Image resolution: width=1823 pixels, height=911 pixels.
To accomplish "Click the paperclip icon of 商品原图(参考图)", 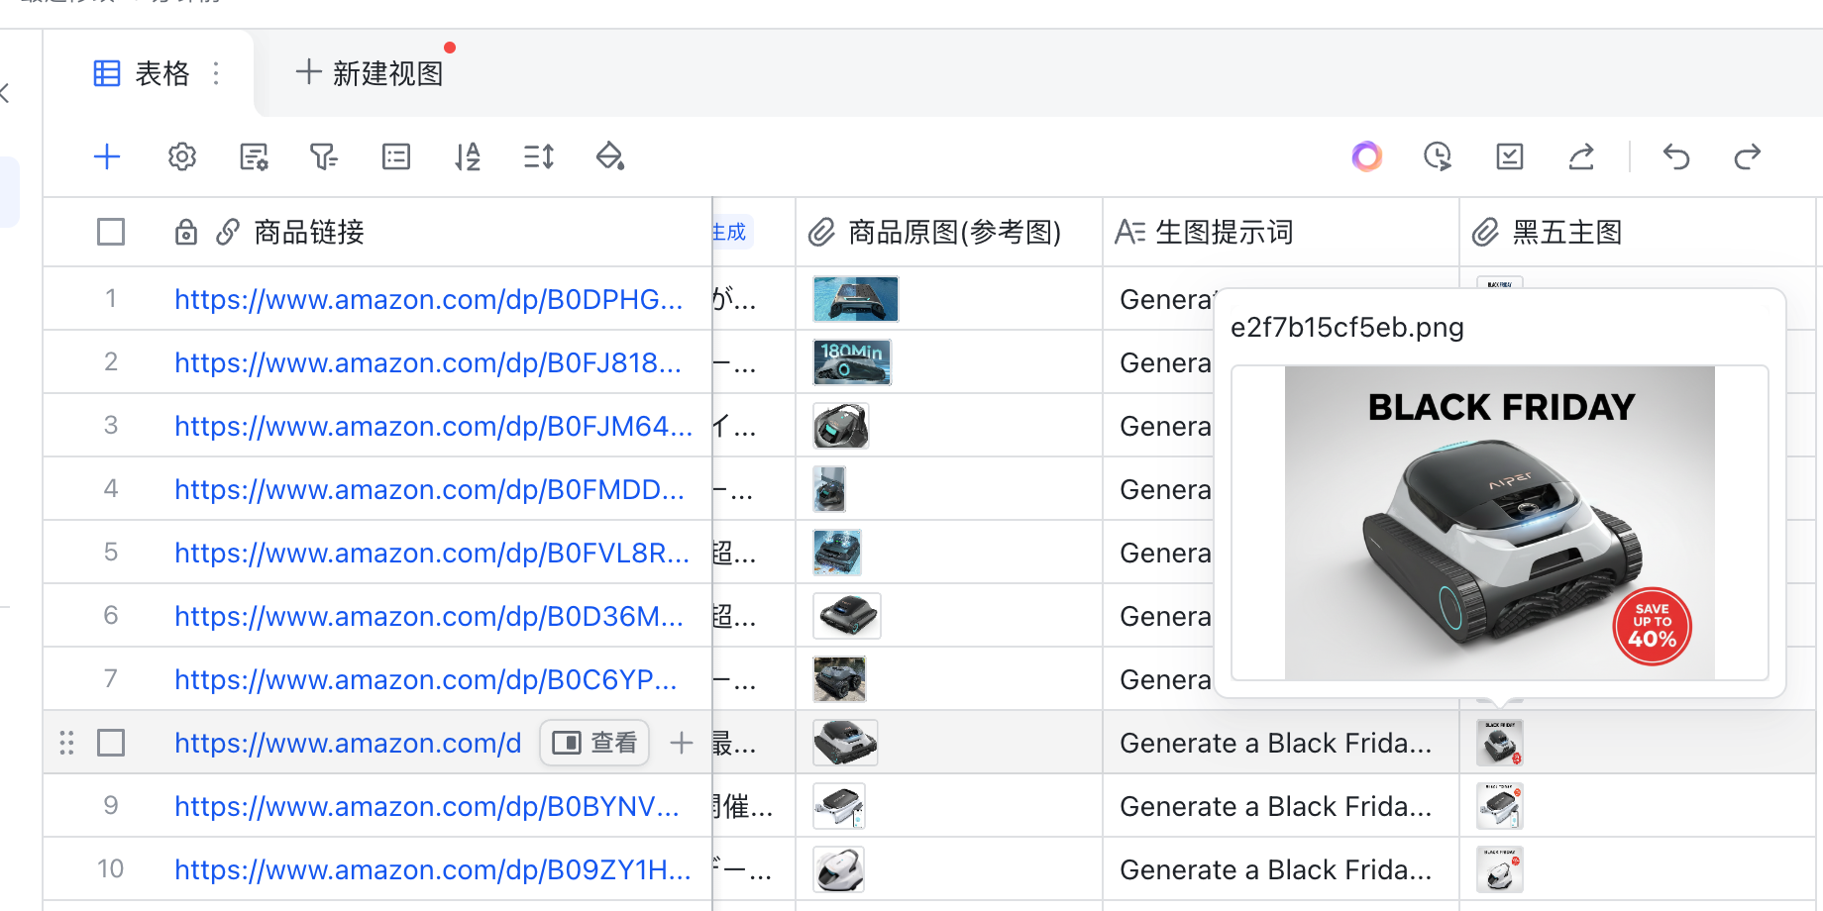I will pyautogui.click(x=821, y=233).
